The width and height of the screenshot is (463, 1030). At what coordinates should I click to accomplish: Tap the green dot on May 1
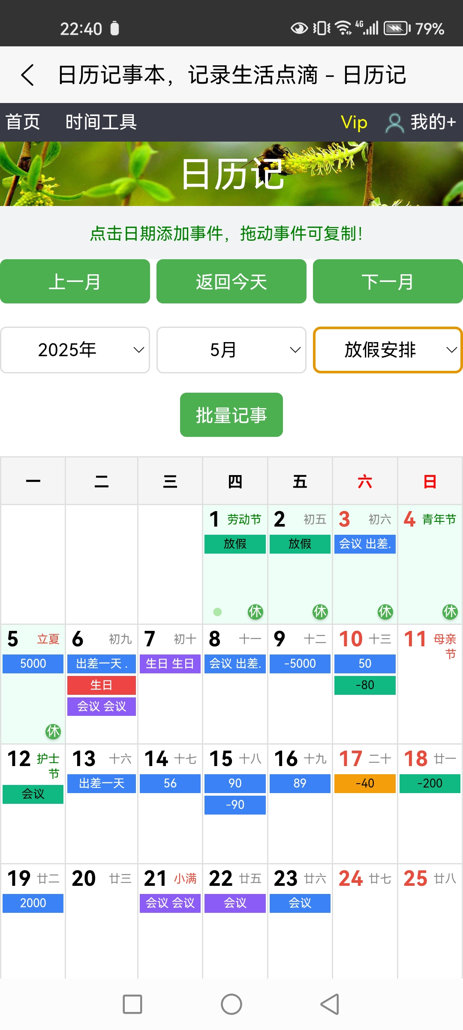[x=217, y=612]
